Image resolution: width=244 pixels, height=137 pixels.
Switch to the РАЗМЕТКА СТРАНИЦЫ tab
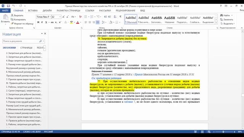(x=69, y=11)
